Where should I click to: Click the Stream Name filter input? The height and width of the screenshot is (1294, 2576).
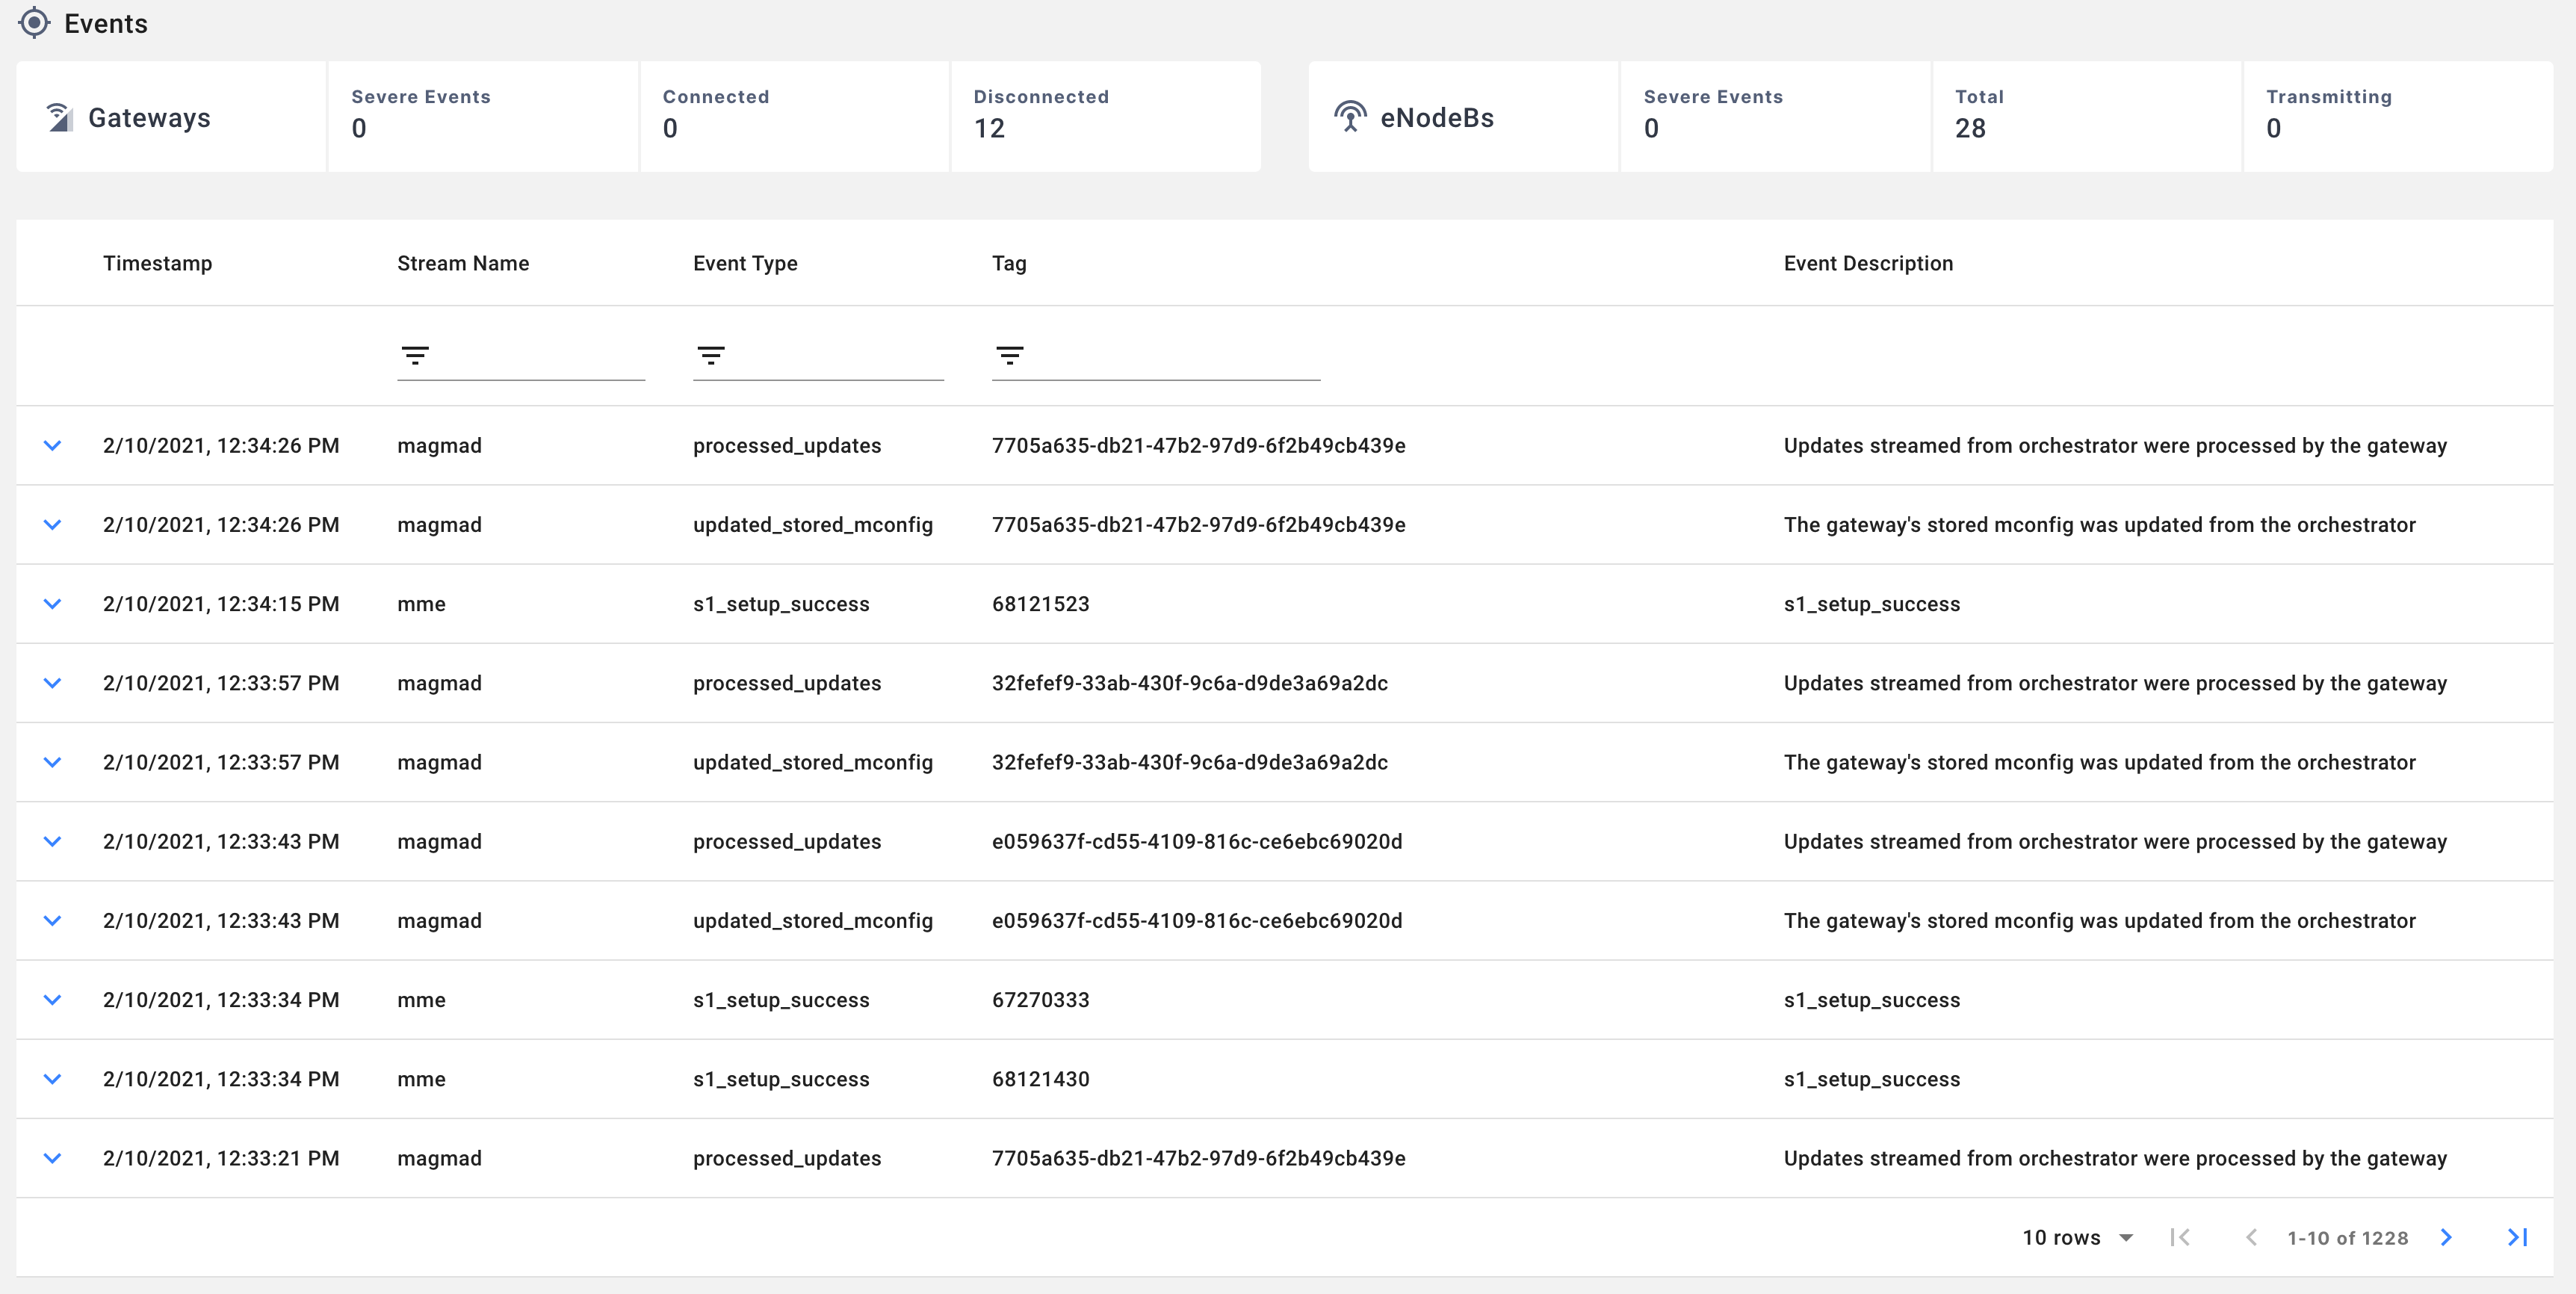pos(540,356)
